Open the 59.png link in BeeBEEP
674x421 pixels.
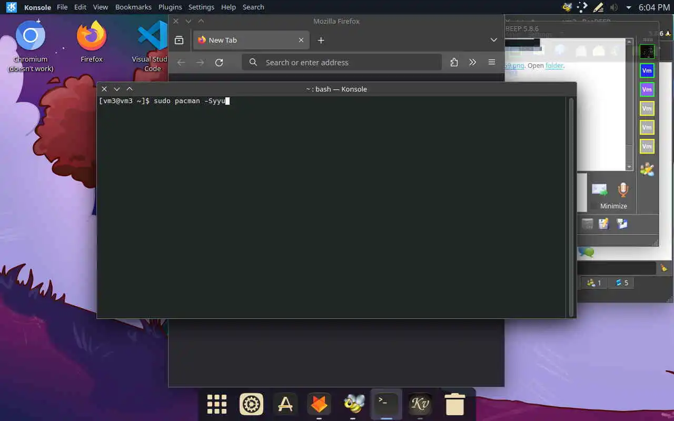[515, 66]
